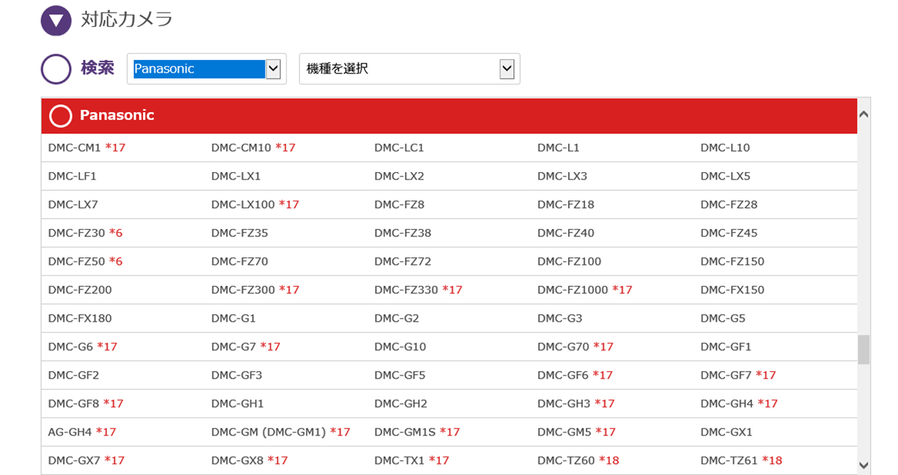Click the scroll down arrow of the list
This screenshot has height=475, width=898.
click(864, 465)
